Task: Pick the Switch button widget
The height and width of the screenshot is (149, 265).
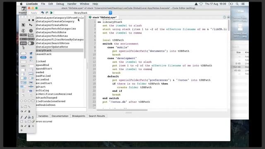Action: (31, 43)
